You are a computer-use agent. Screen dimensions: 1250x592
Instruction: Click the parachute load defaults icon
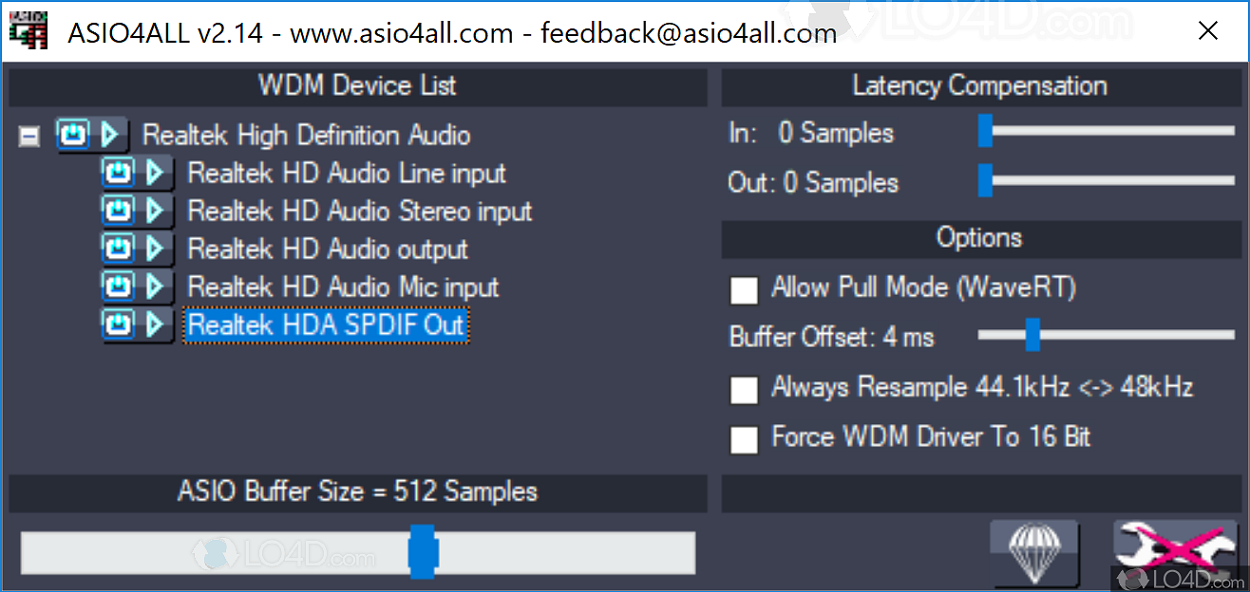tap(1033, 552)
